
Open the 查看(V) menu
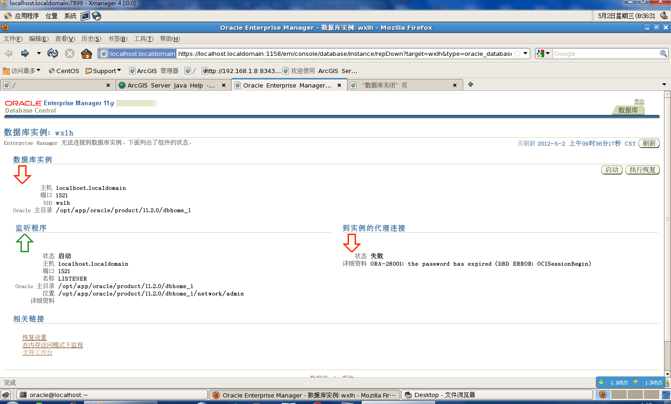(65, 39)
